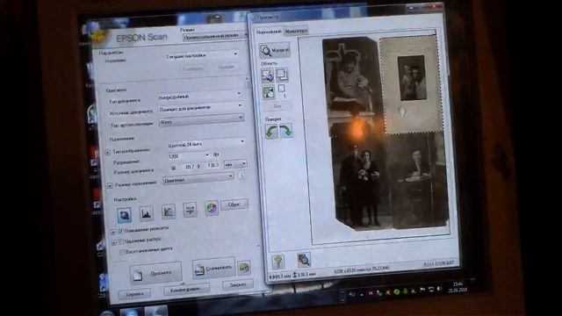Click the green tray icon in taskbar
The width and height of the screenshot is (562, 316).
click(x=397, y=291)
